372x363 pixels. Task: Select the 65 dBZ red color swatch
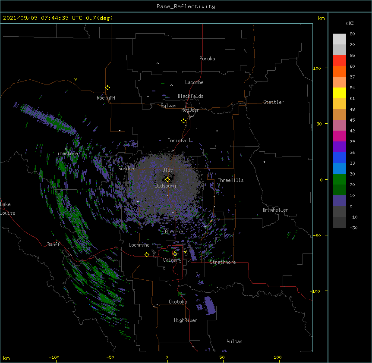point(339,61)
